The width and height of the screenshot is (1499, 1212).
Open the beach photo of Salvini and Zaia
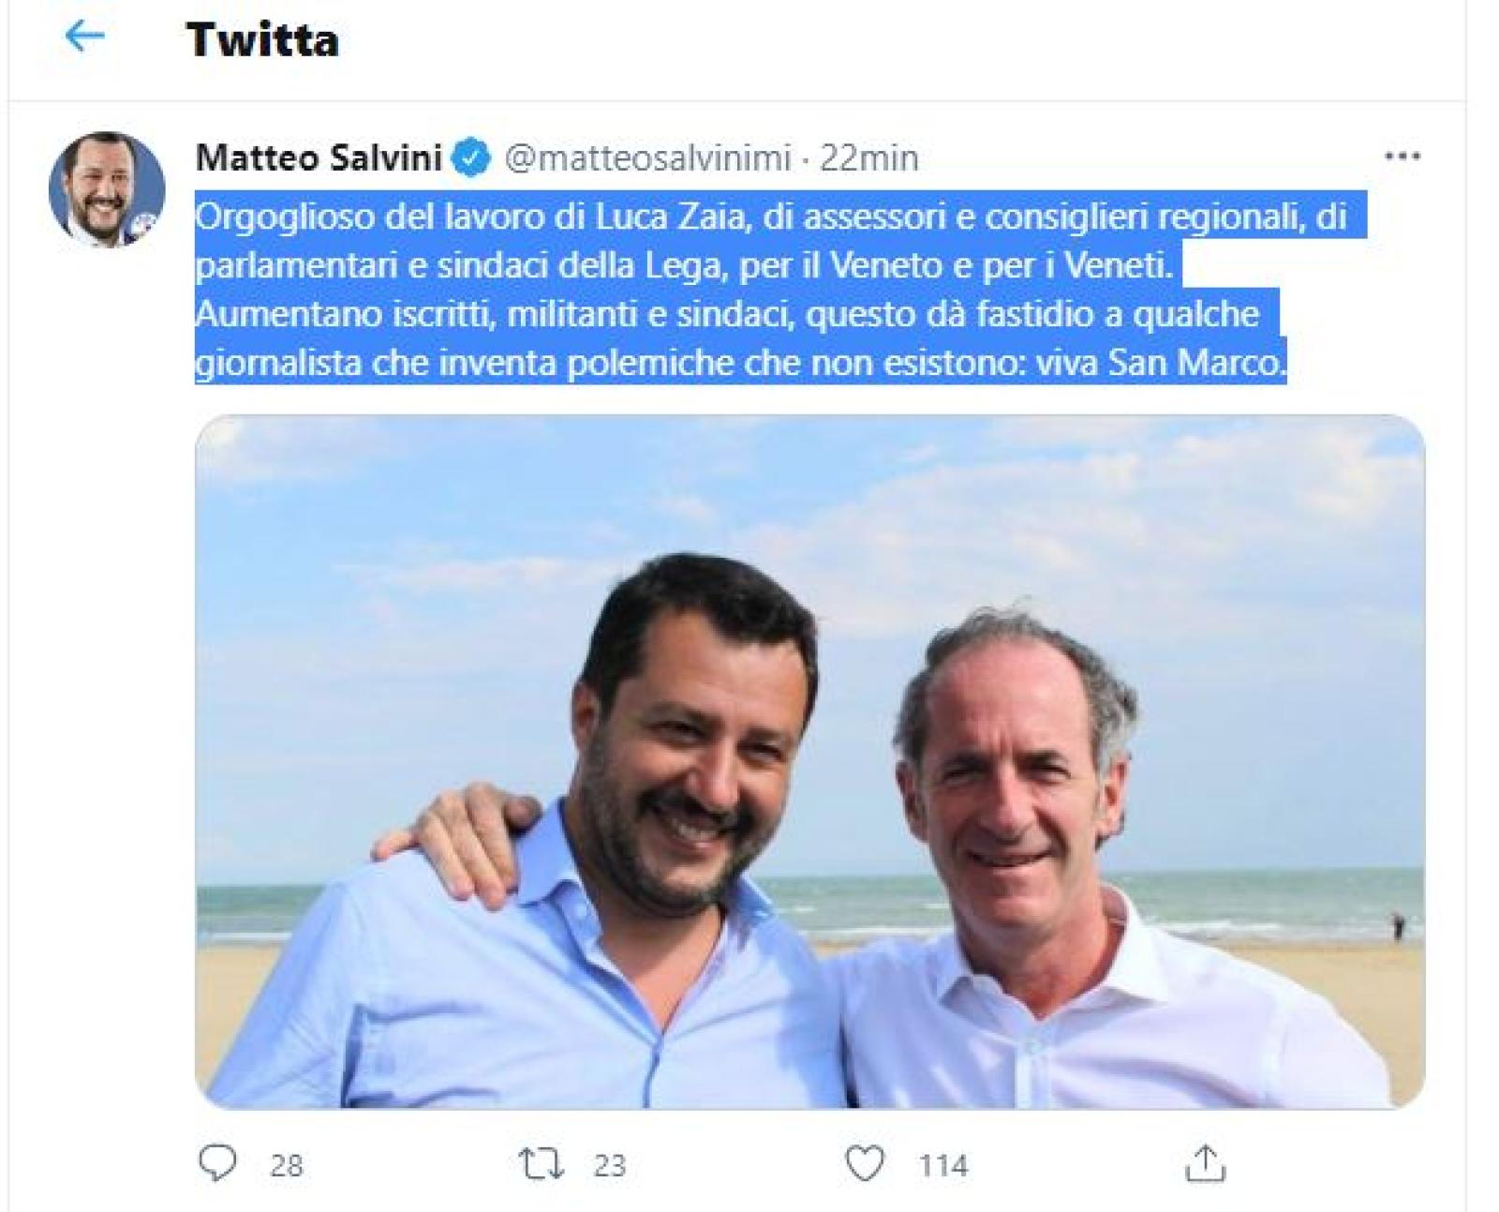tap(749, 769)
